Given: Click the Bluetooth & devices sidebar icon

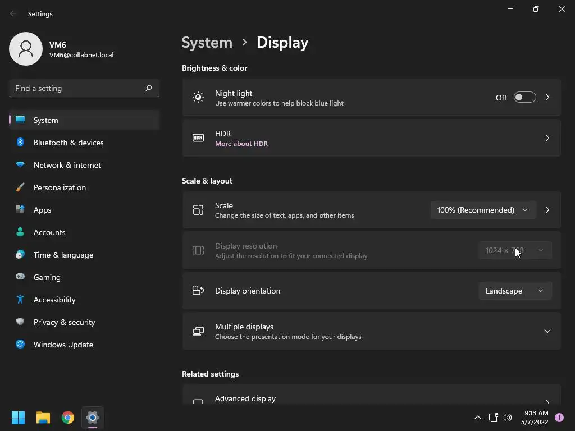Looking at the screenshot, I should 20,143.
